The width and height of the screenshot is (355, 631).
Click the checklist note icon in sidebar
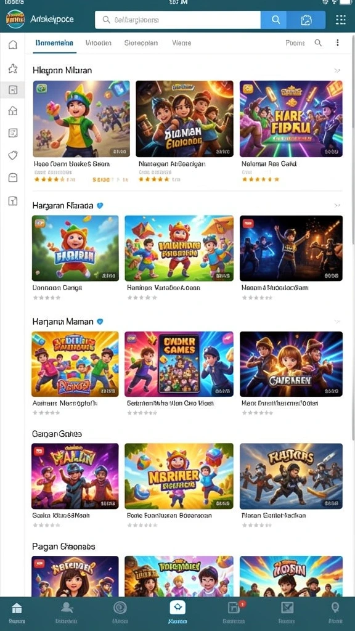point(13,133)
